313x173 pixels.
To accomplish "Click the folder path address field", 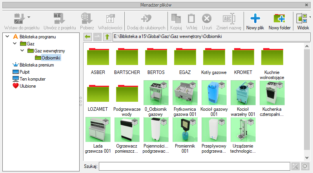I will click(211, 37).
